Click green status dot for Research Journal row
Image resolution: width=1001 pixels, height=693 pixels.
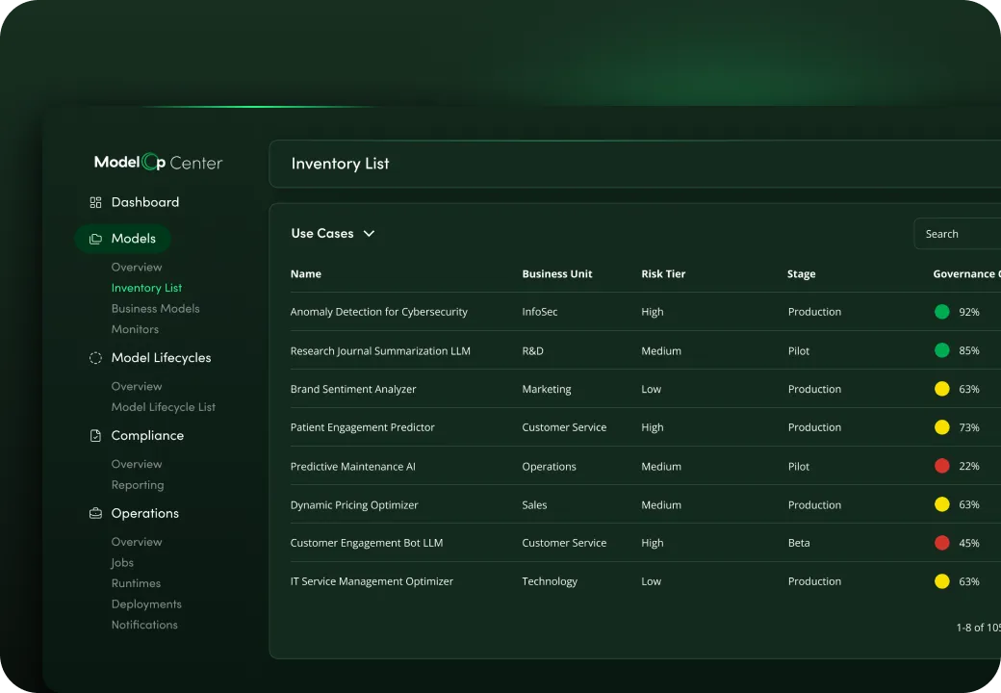coord(941,350)
